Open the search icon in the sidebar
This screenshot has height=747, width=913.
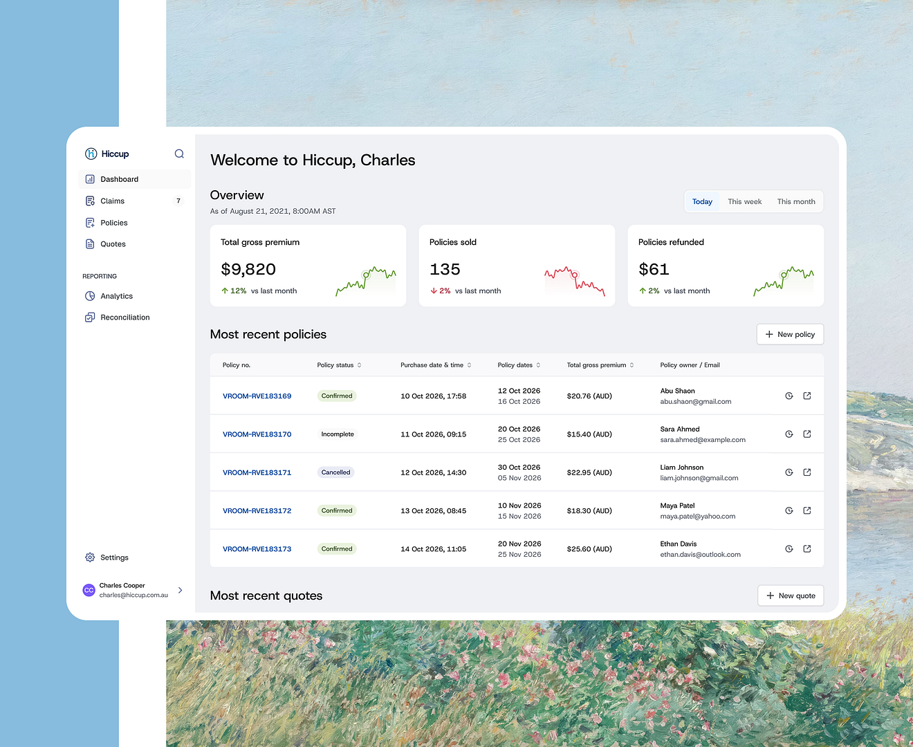coord(179,154)
